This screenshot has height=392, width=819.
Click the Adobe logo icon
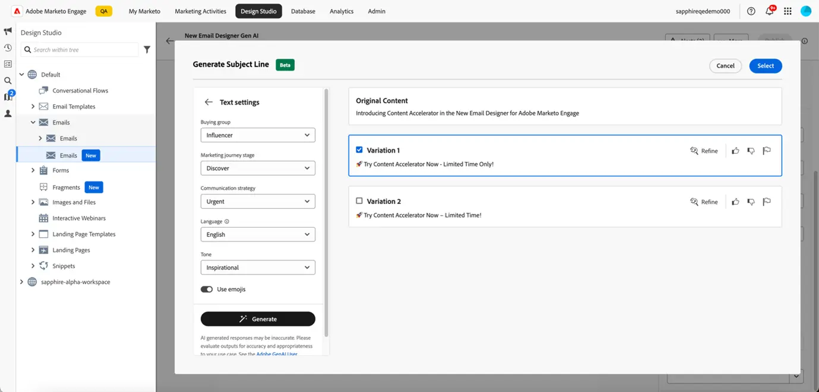tap(17, 11)
